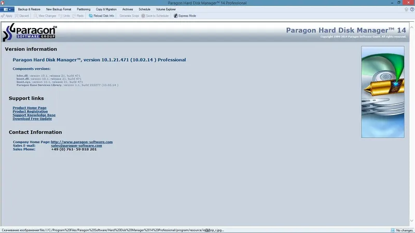Click the Redo toolbar button
The width and height of the screenshot is (415, 233).
click(x=78, y=16)
